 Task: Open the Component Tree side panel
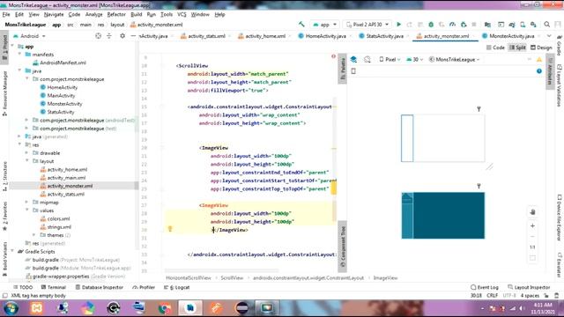pos(343,247)
